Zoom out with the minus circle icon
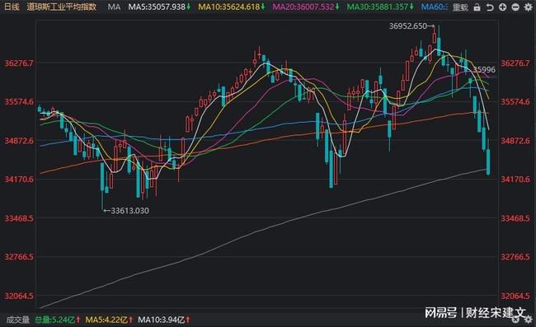The image size is (536, 327). (515, 7)
